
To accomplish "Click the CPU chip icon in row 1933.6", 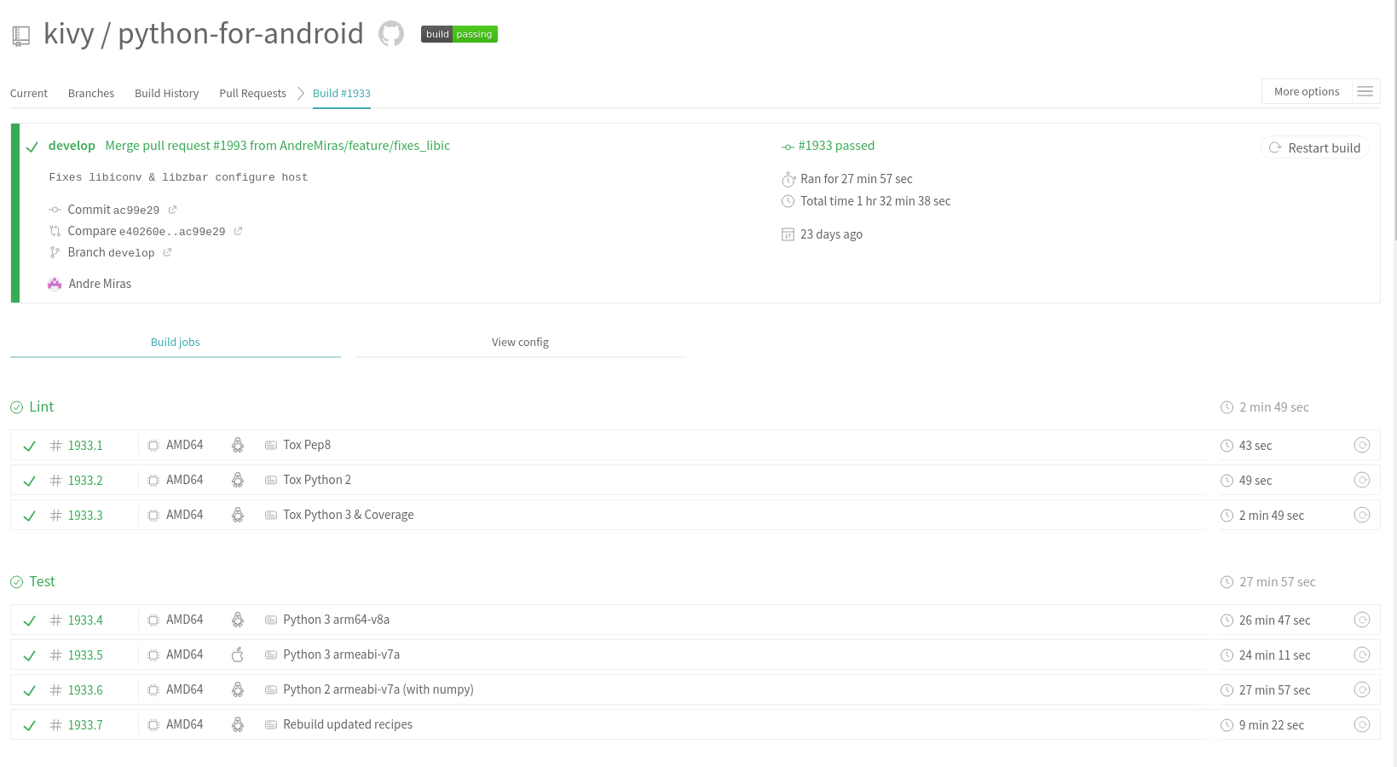I will (x=153, y=690).
